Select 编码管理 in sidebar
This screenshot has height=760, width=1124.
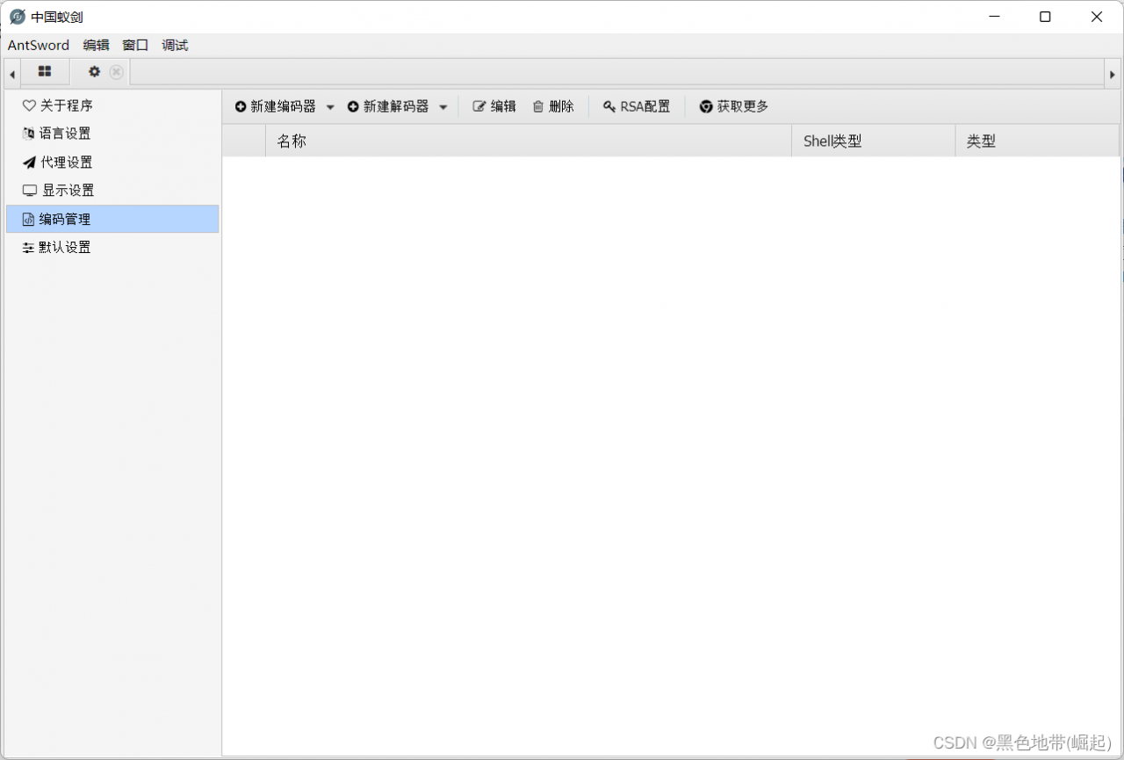click(112, 220)
